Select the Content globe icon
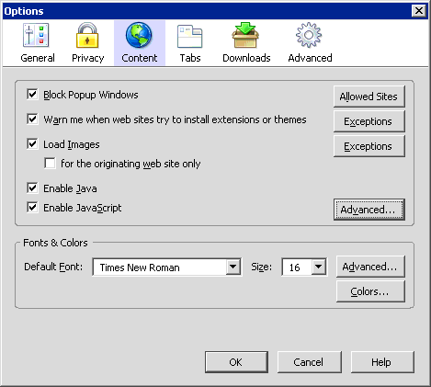 tap(139, 35)
